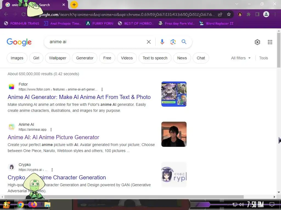
Task: Open animeai.app result three-dot options
Action: tap(51, 129)
